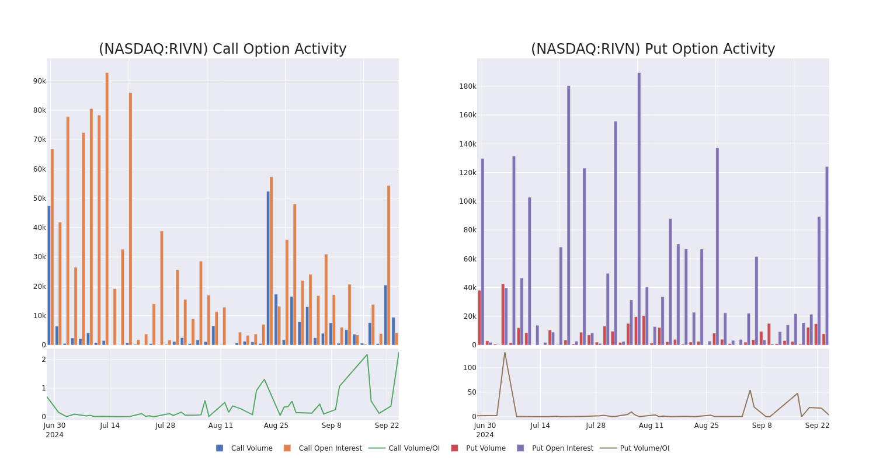Image resolution: width=876 pixels, height=467 pixels.
Task: Select the Put Volume/OI legend label
Action: 645,448
